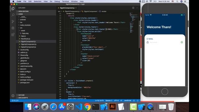Viewport: 199px width, 112px height.
Task: Open Spotlight search in the menu bar
Action: pyautogui.click(x=177, y=1)
